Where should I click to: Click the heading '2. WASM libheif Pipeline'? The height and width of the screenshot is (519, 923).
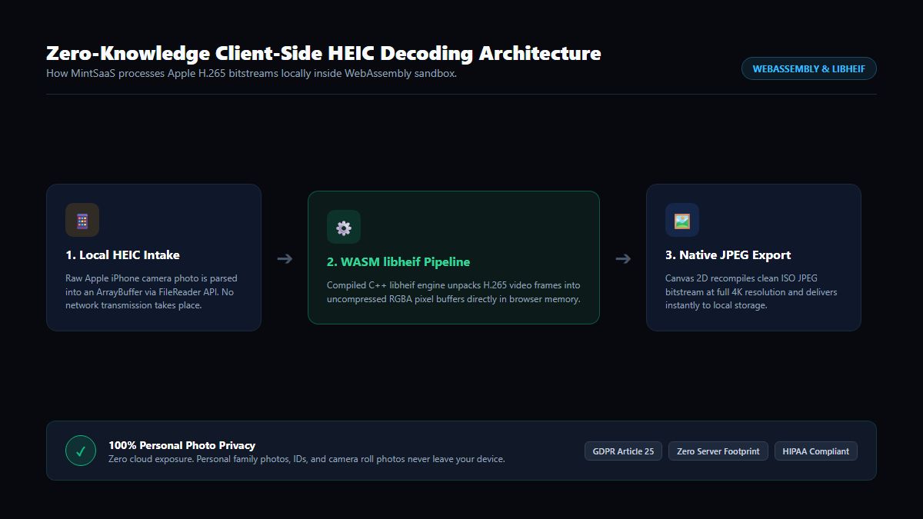(x=398, y=261)
